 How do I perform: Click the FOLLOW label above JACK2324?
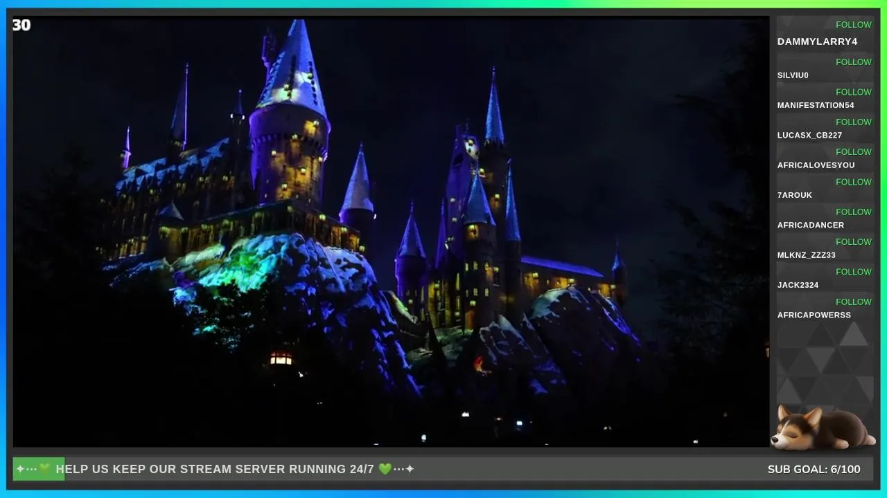point(854,272)
